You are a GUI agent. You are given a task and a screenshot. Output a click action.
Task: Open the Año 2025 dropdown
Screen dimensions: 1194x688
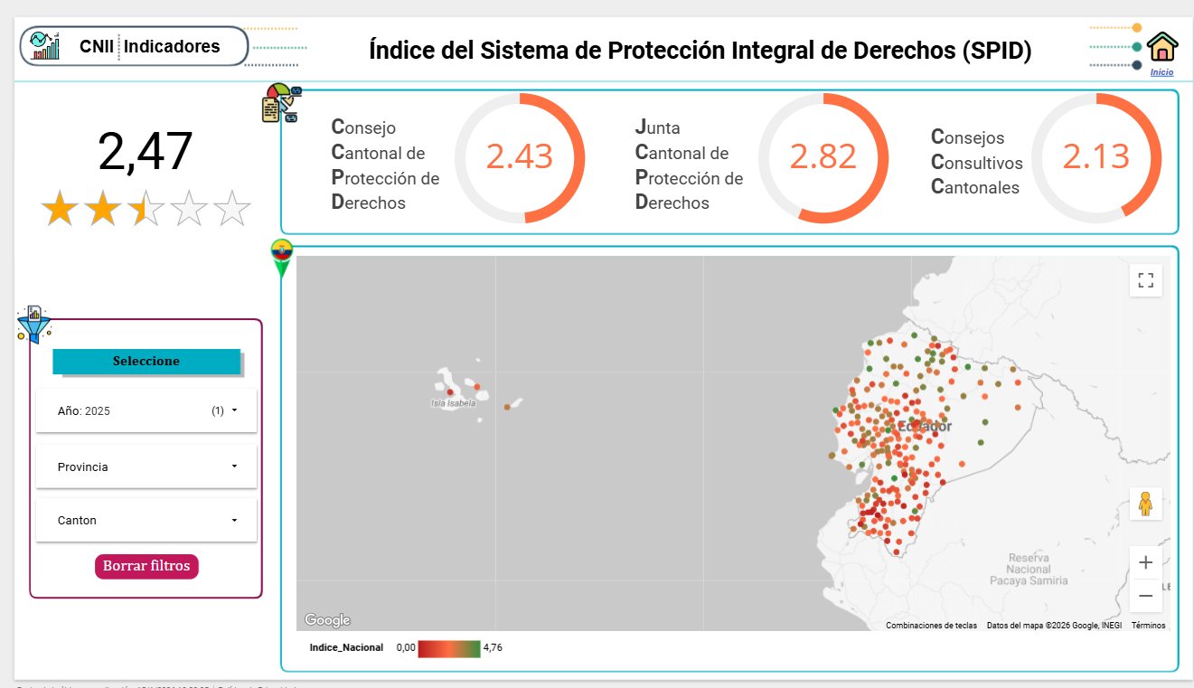[146, 410]
